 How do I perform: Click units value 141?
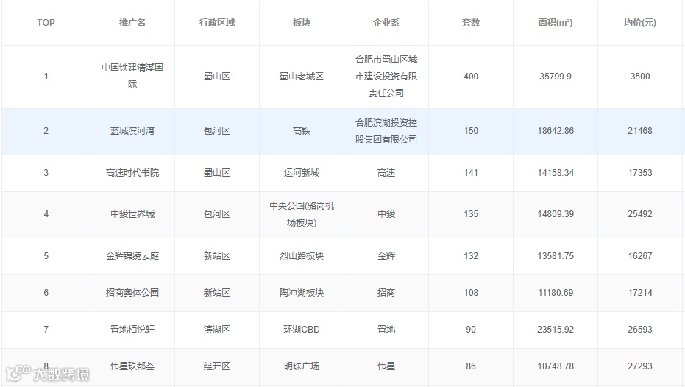tap(471, 173)
